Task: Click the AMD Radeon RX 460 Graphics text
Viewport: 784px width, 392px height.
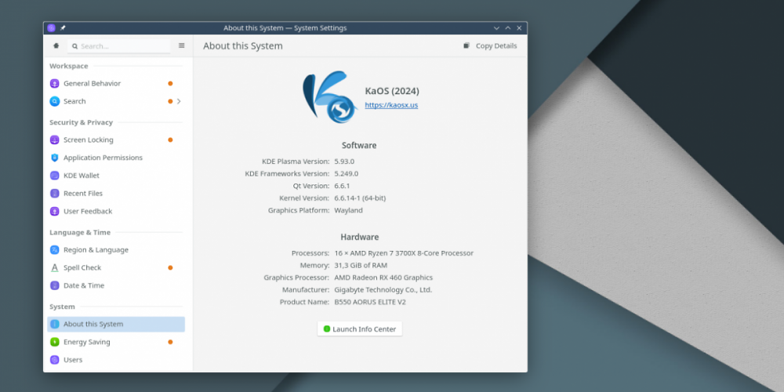Action: [383, 278]
